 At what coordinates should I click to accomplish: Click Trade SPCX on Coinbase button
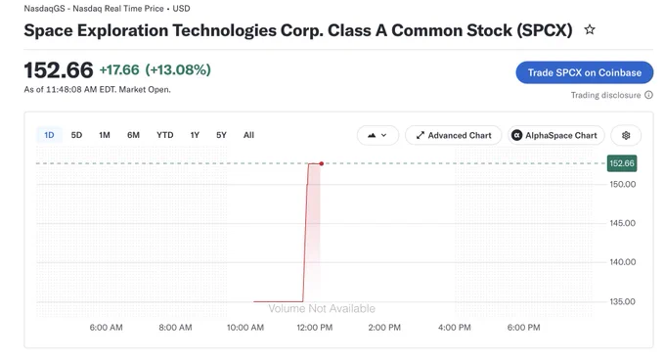coord(585,72)
